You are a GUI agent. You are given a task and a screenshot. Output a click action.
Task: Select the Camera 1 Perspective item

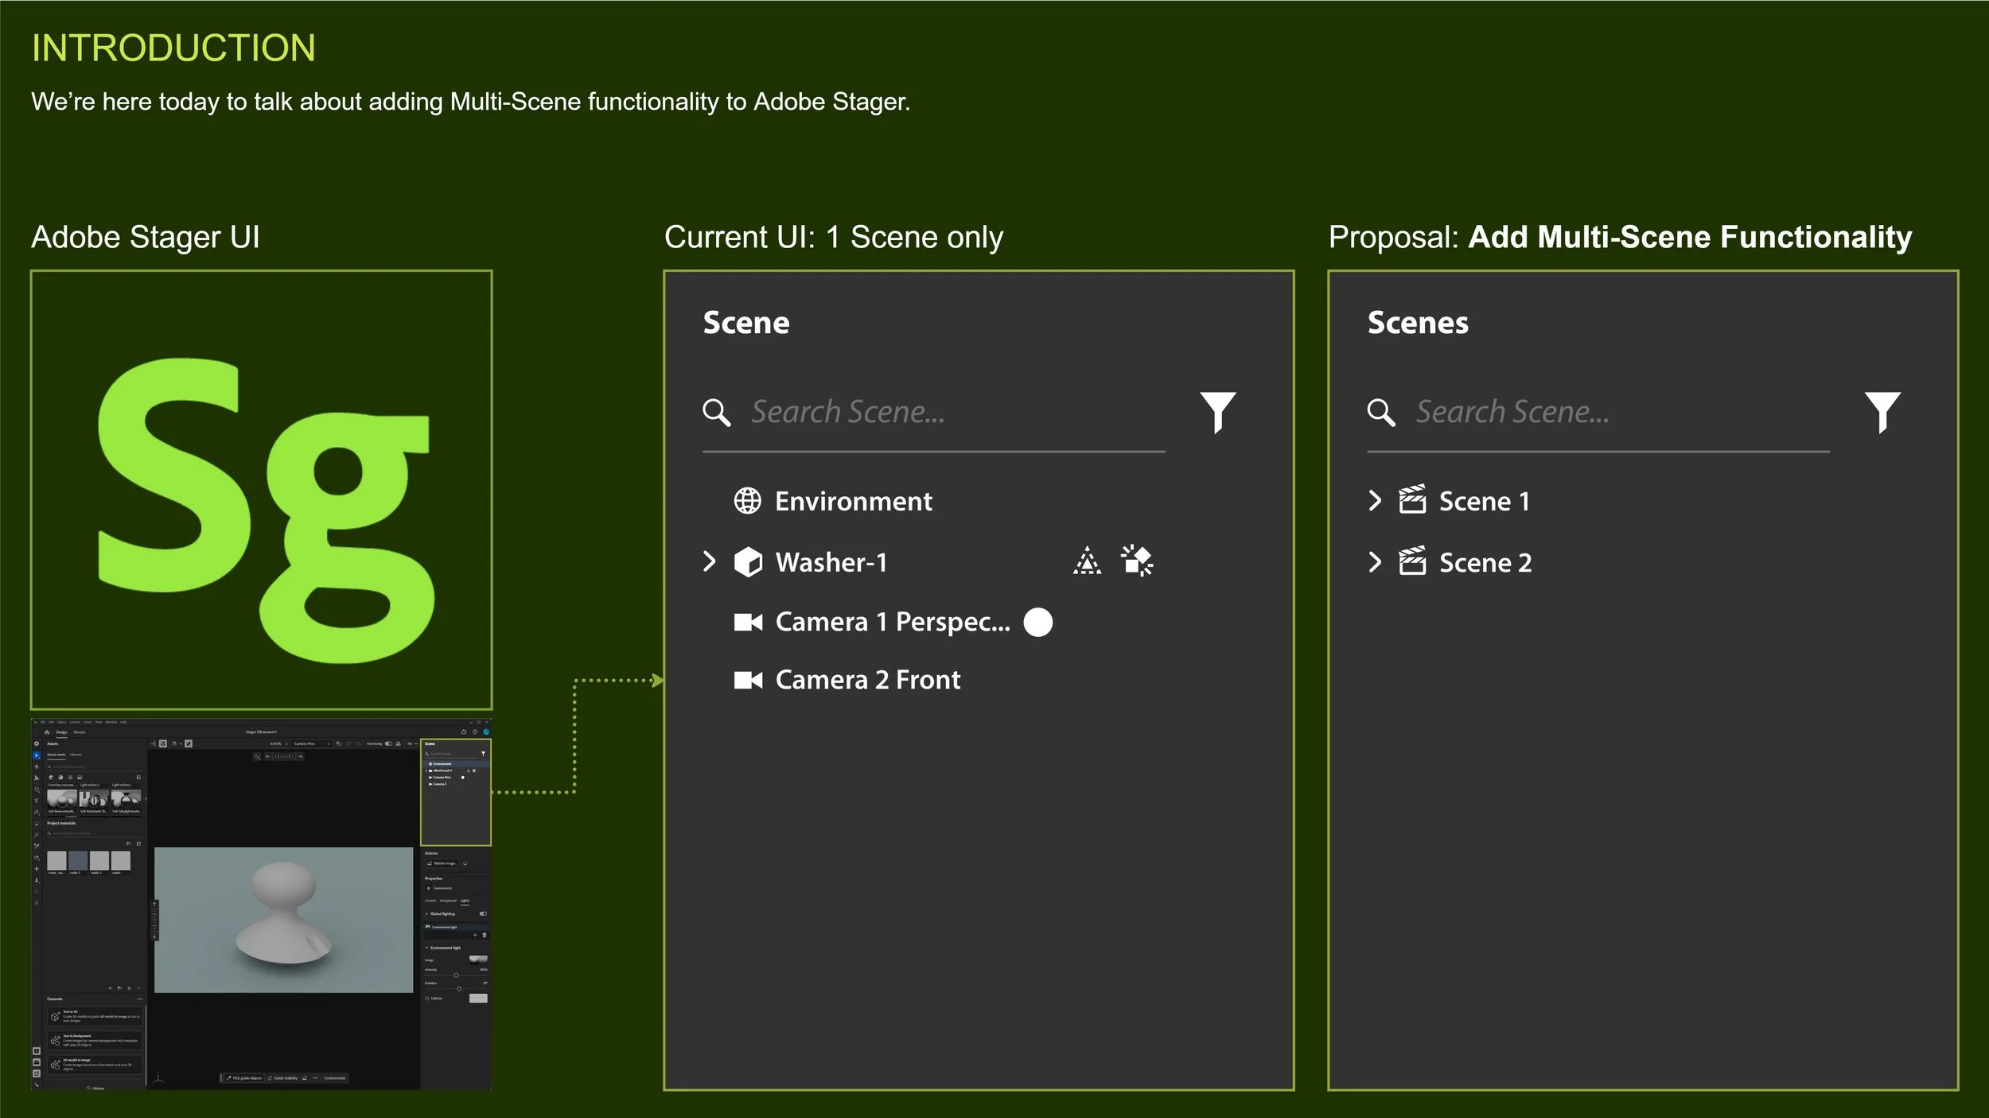891,622
